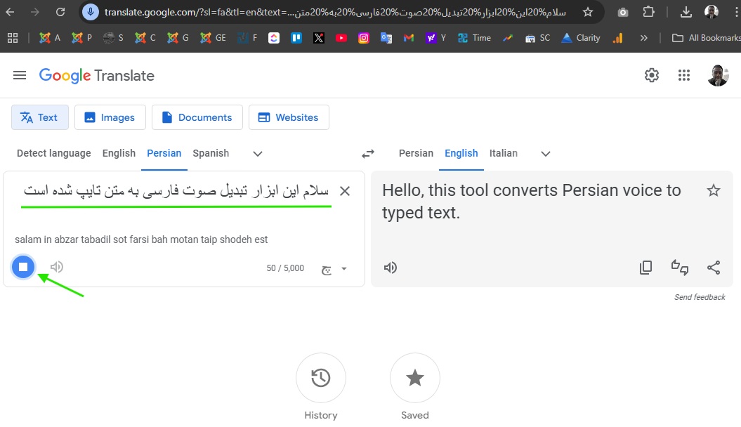Open the ClickUp bookmark icon
Viewport: 741px width, 427px height.
[x=274, y=38]
